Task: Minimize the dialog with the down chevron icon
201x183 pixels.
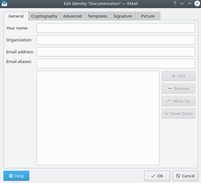Action: pos(182,4)
